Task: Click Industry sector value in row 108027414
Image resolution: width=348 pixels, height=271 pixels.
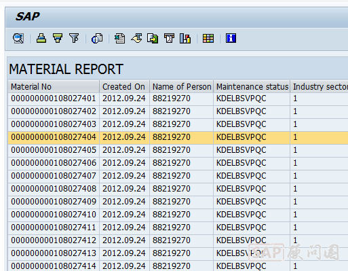Action: (319, 266)
